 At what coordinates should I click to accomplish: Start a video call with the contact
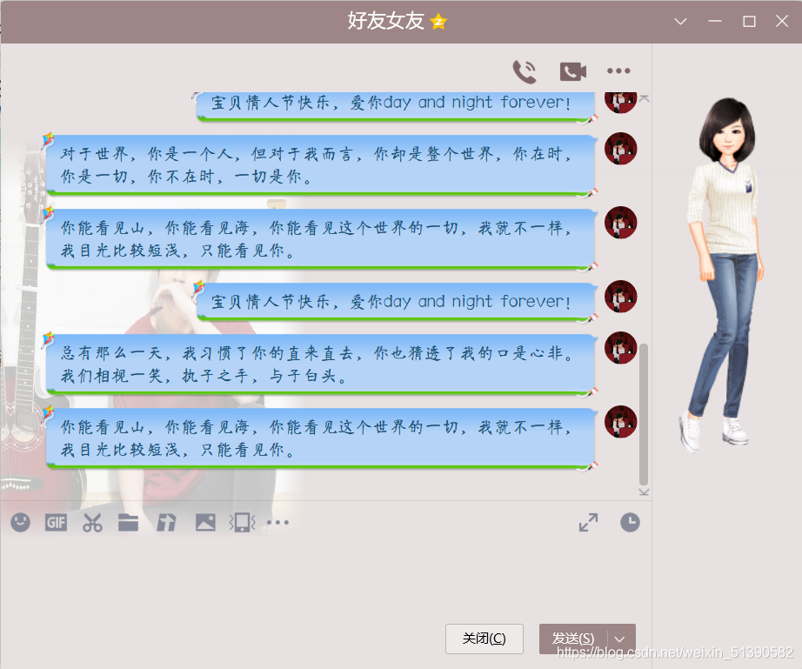(573, 71)
